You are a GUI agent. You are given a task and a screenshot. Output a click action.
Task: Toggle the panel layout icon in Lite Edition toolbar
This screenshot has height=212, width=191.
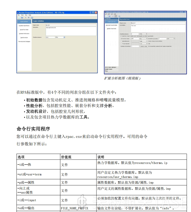click(28, 18)
